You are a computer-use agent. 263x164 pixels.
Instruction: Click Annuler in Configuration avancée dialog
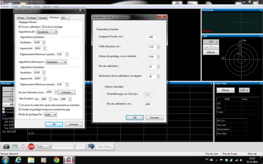(74, 124)
